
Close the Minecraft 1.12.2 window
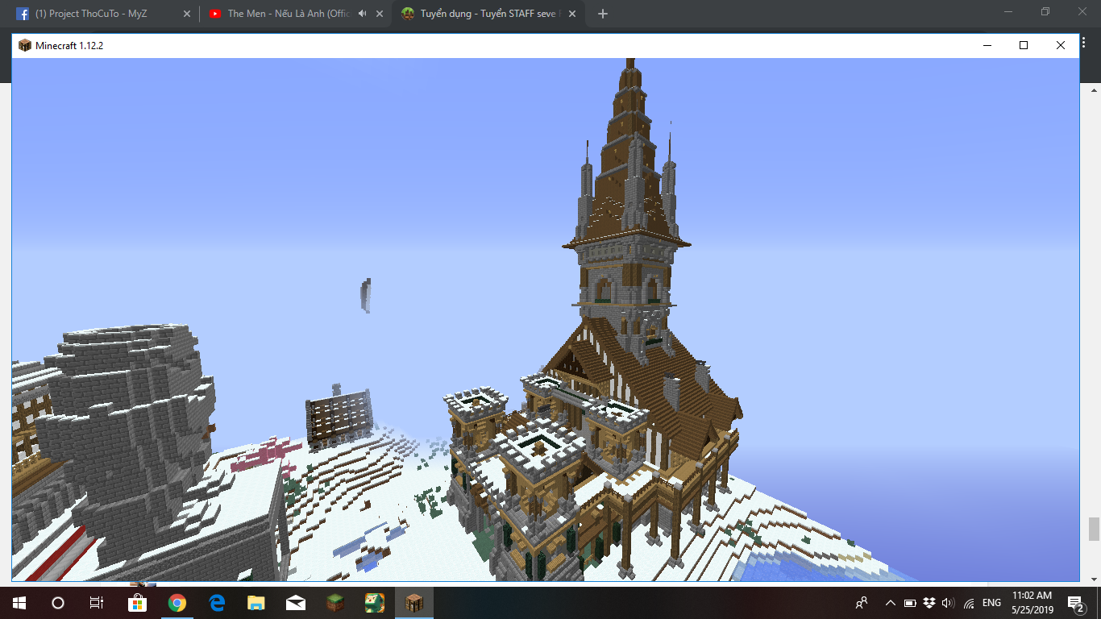point(1061,45)
